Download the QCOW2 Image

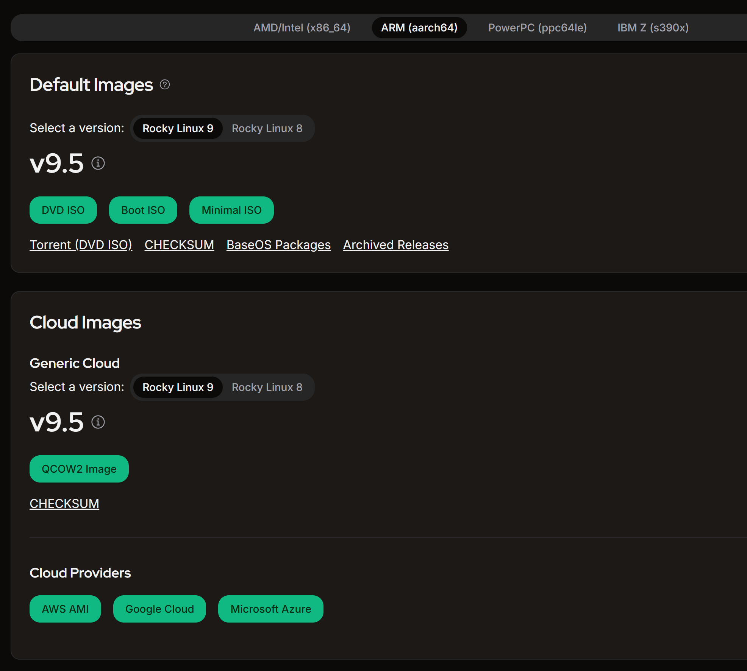pyautogui.click(x=79, y=469)
